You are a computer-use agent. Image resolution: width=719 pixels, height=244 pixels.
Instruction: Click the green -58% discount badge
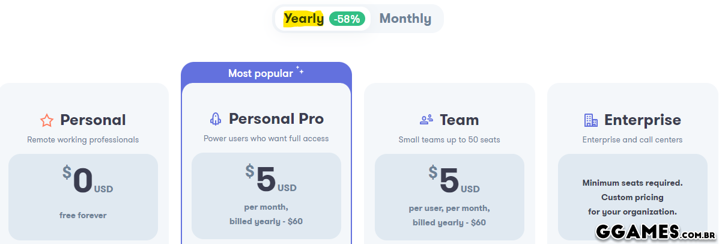(x=347, y=19)
